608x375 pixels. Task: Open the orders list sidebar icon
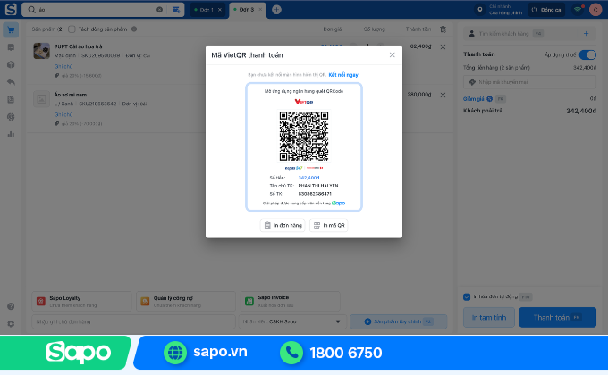click(x=11, y=47)
